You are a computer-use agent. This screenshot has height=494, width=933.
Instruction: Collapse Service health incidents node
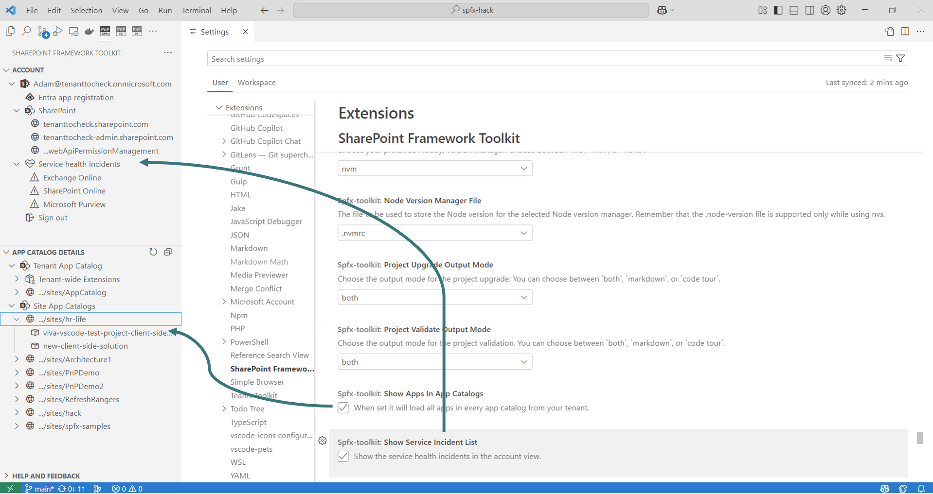(17, 164)
